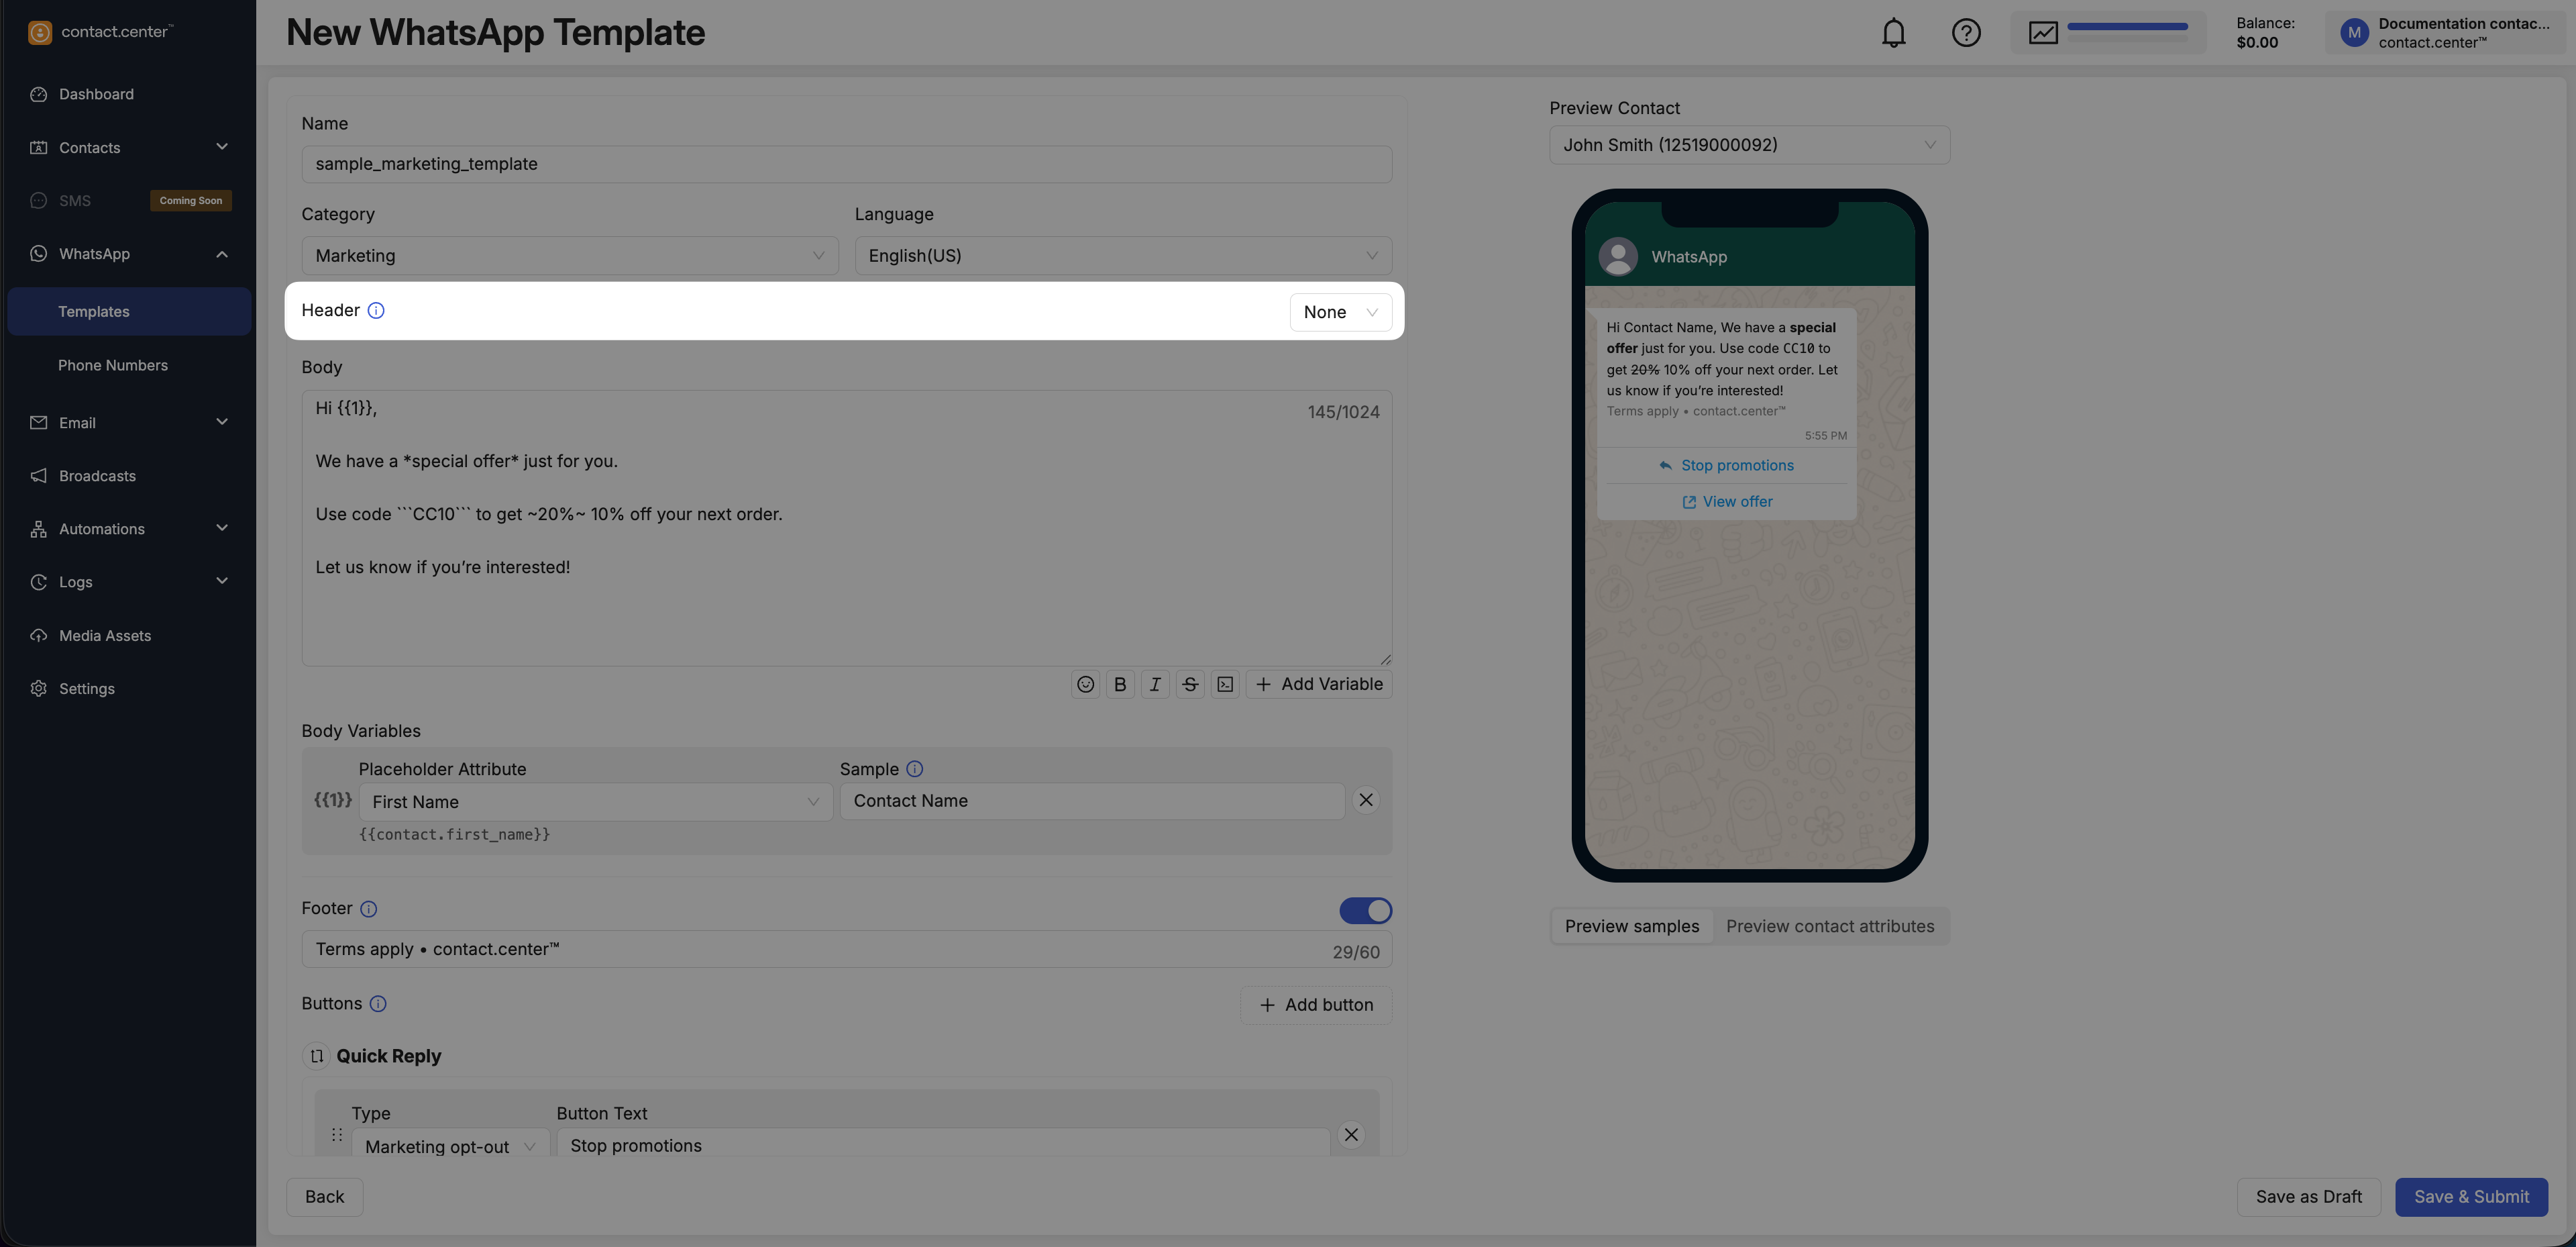Open the help question mark icon
Image resolution: width=2576 pixels, height=1247 pixels.
click(1966, 33)
